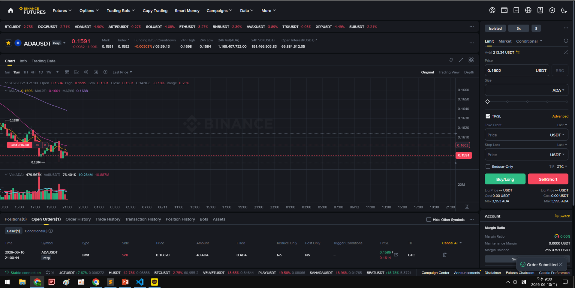Switch chart interval to 5m
Viewport: 575px width, 288px height.
pos(8,72)
